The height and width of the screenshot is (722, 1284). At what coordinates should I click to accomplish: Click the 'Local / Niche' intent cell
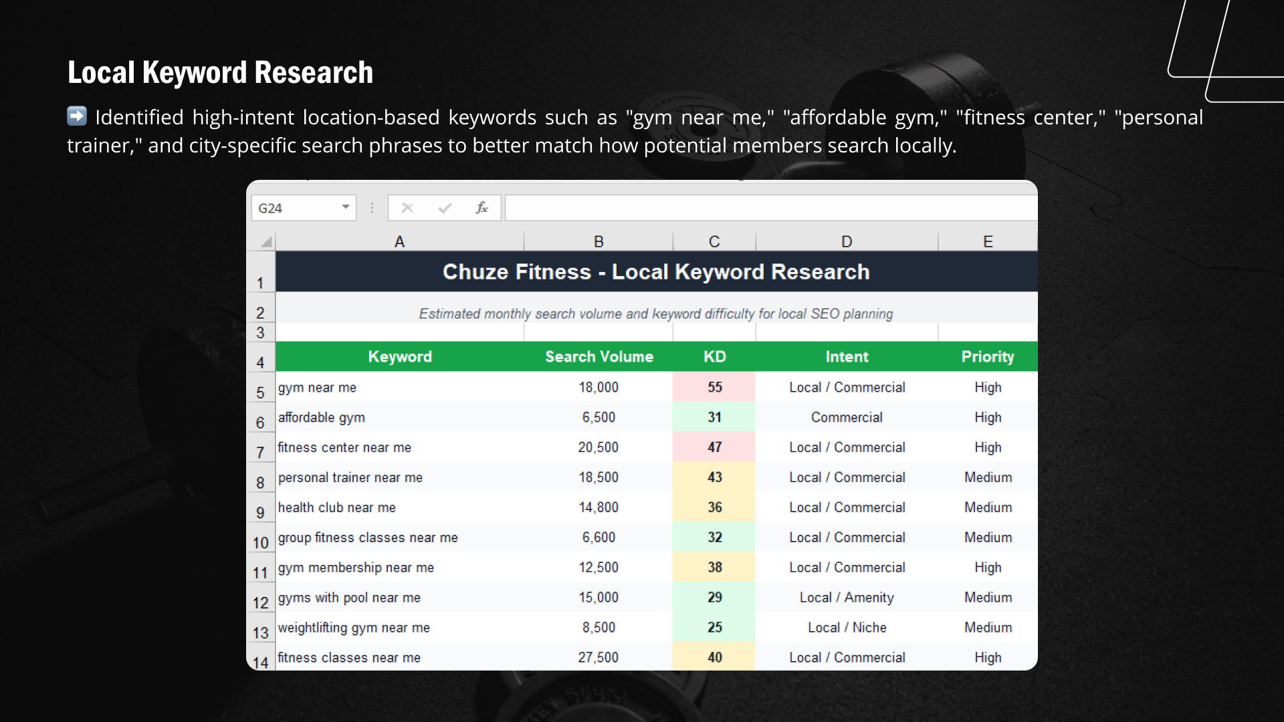point(847,628)
